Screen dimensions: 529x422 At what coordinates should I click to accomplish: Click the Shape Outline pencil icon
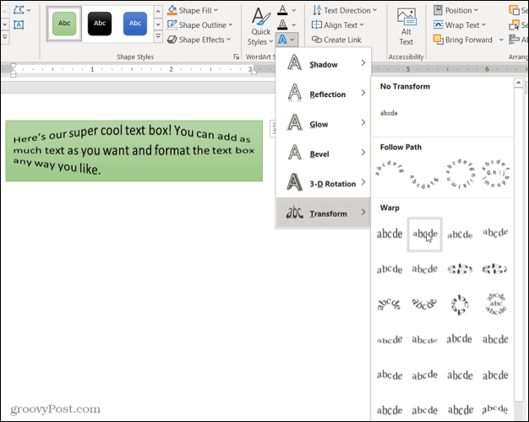click(172, 24)
